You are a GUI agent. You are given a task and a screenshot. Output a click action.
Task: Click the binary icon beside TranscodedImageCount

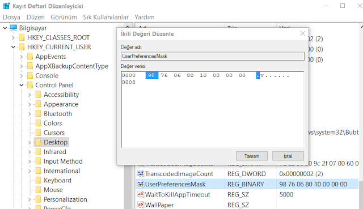[x=141, y=173]
